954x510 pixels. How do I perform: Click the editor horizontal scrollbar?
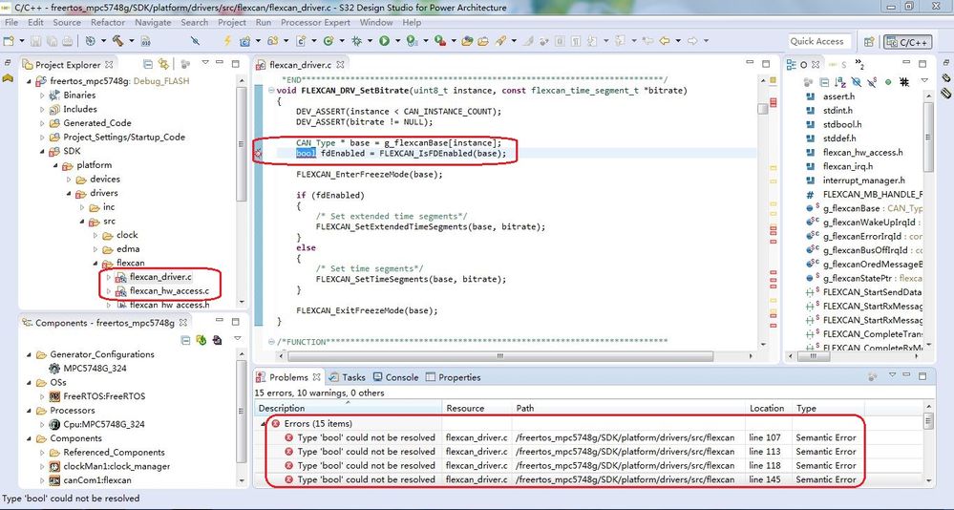(498, 356)
